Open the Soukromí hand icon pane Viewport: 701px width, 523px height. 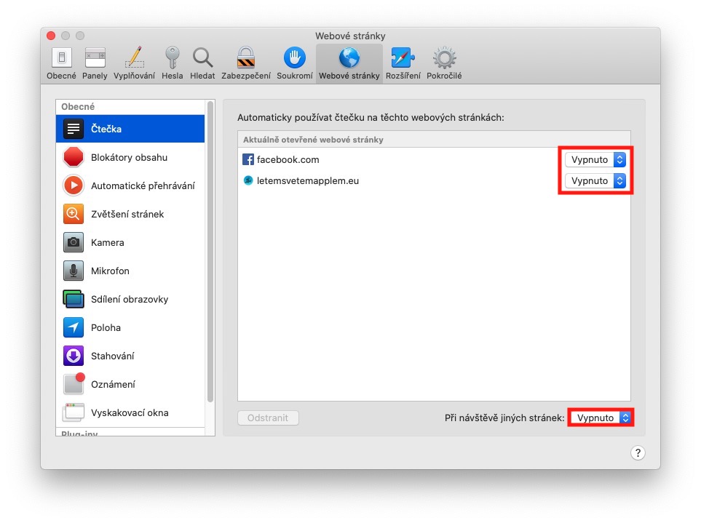point(295,63)
